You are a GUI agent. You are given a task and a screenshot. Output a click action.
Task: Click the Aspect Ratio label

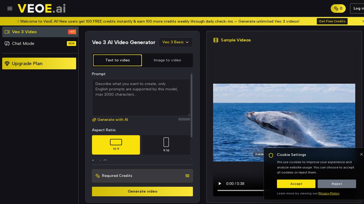coord(104,130)
